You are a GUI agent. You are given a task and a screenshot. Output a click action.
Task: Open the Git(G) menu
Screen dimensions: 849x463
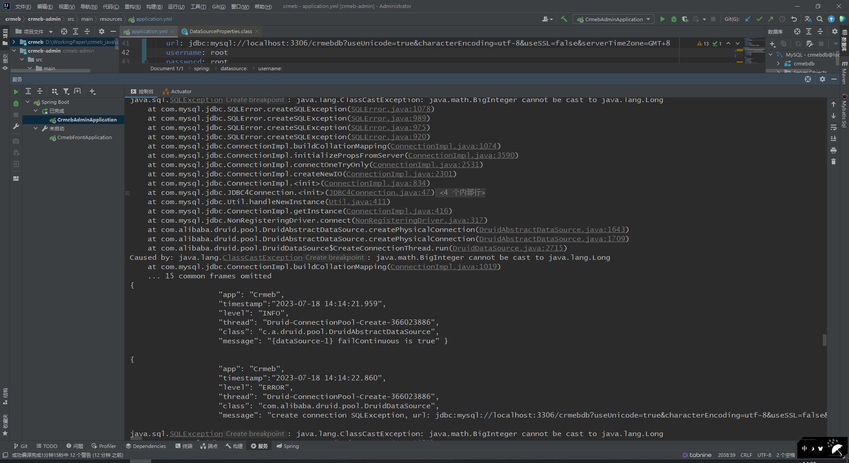[218, 7]
